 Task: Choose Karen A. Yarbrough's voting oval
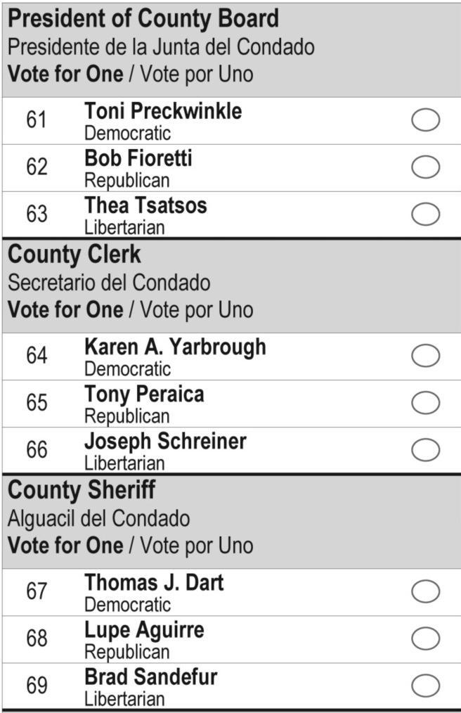(x=425, y=356)
